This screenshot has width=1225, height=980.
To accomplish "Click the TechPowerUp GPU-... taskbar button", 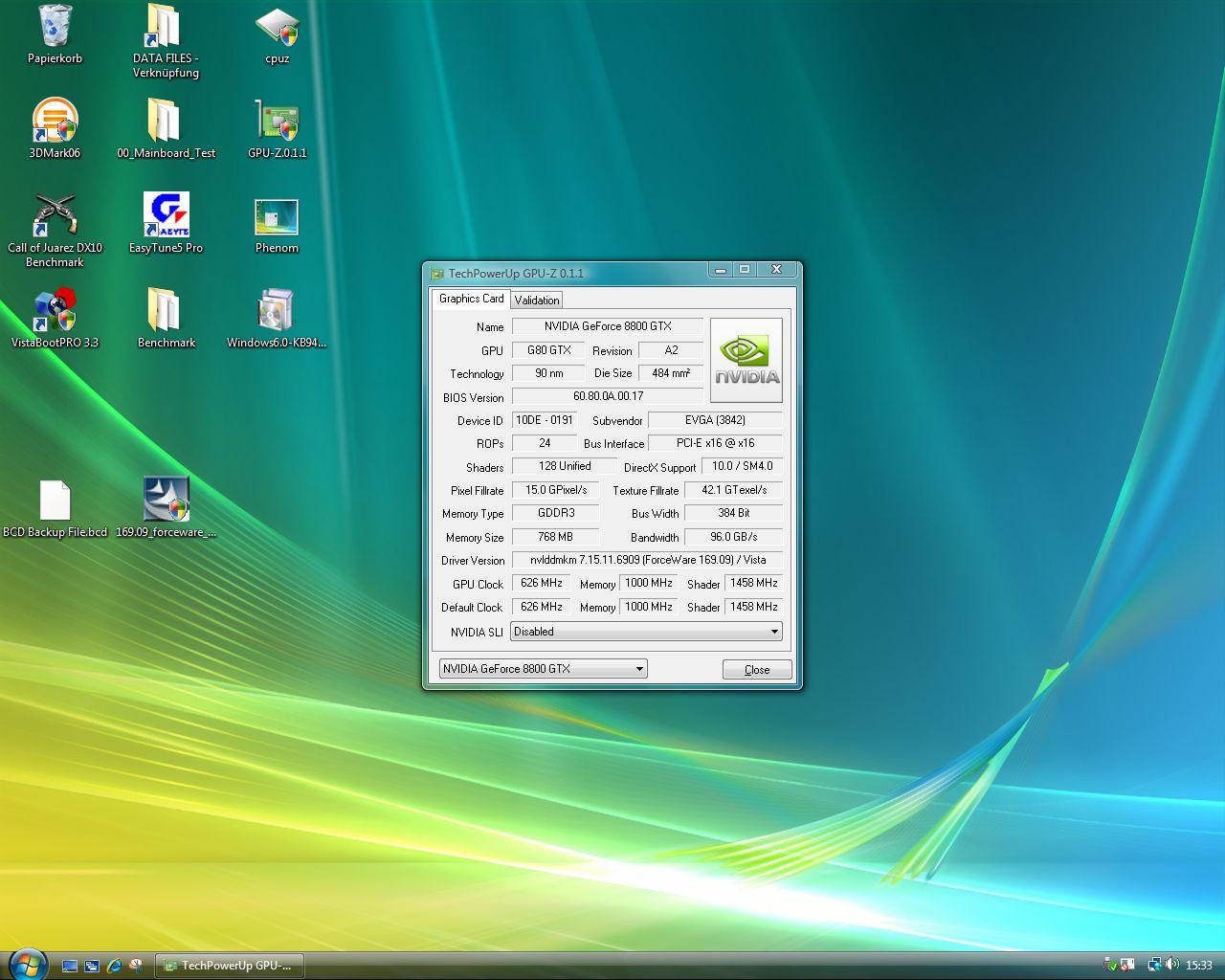I will coord(230,966).
